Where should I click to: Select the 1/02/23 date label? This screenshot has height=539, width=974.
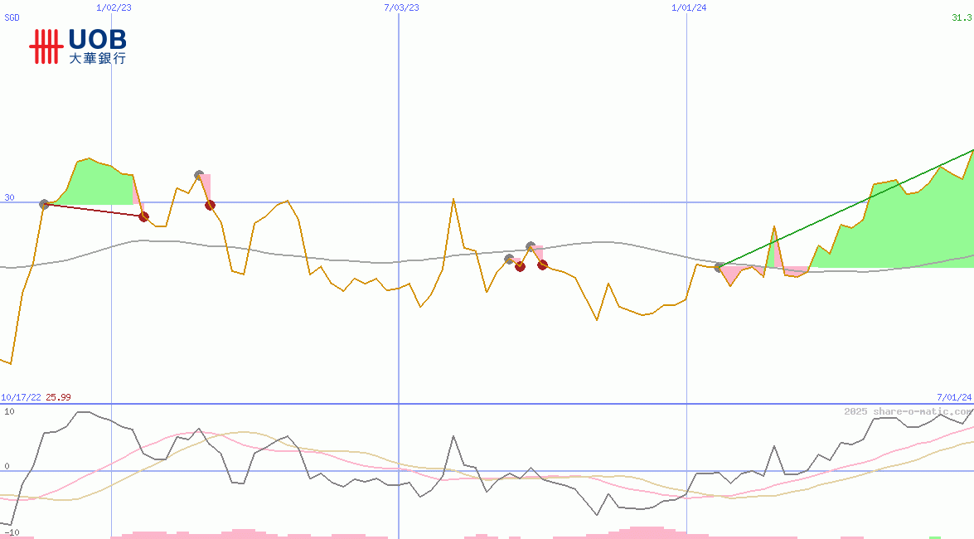pyautogui.click(x=114, y=7)
